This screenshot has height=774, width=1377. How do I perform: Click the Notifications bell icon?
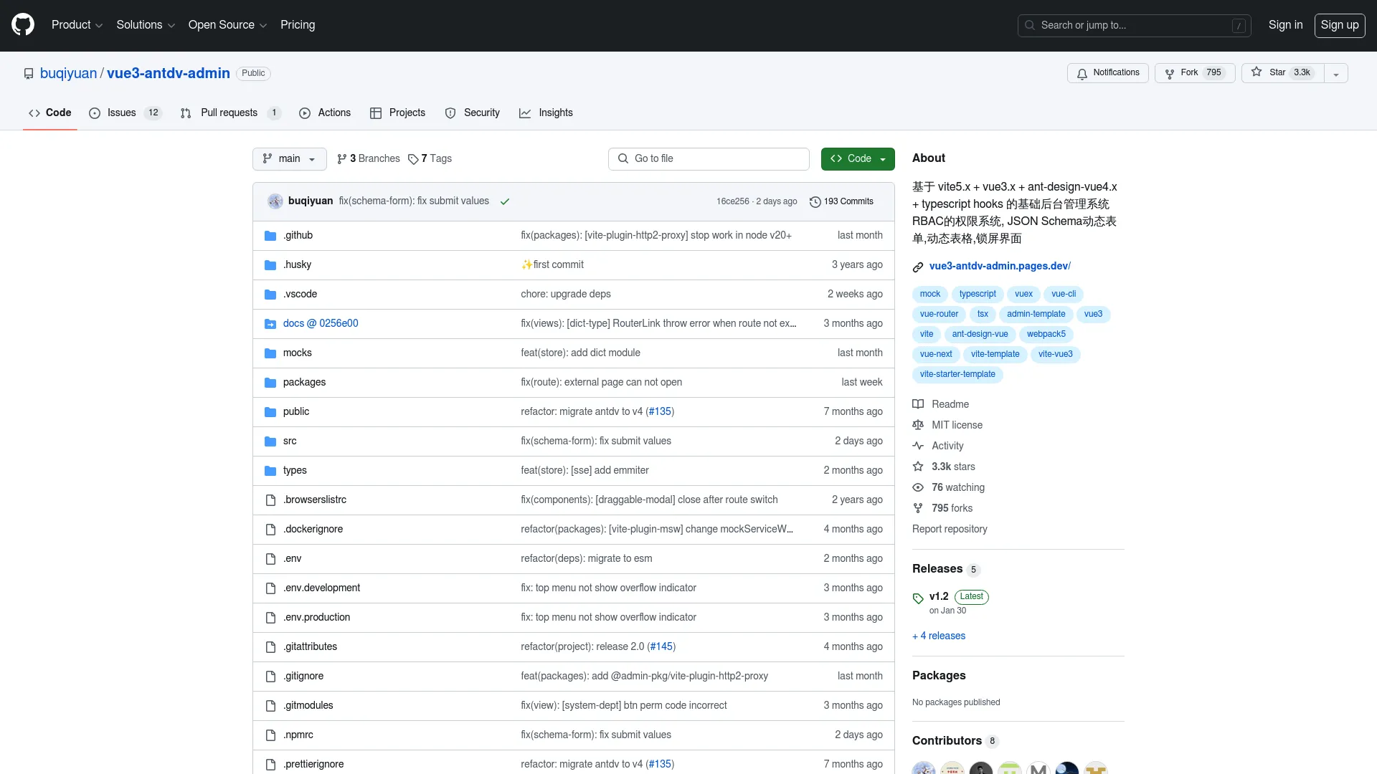pos(1082,73)
